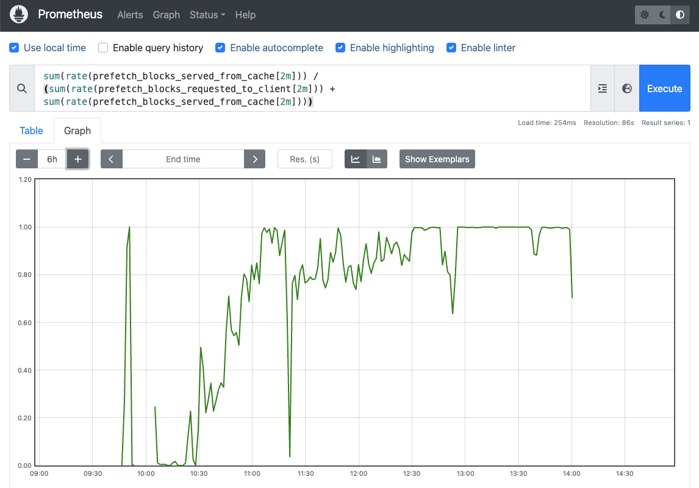Click the Prometheus brand link
Viewport: 699px width, 488px height.
point(70,14)
